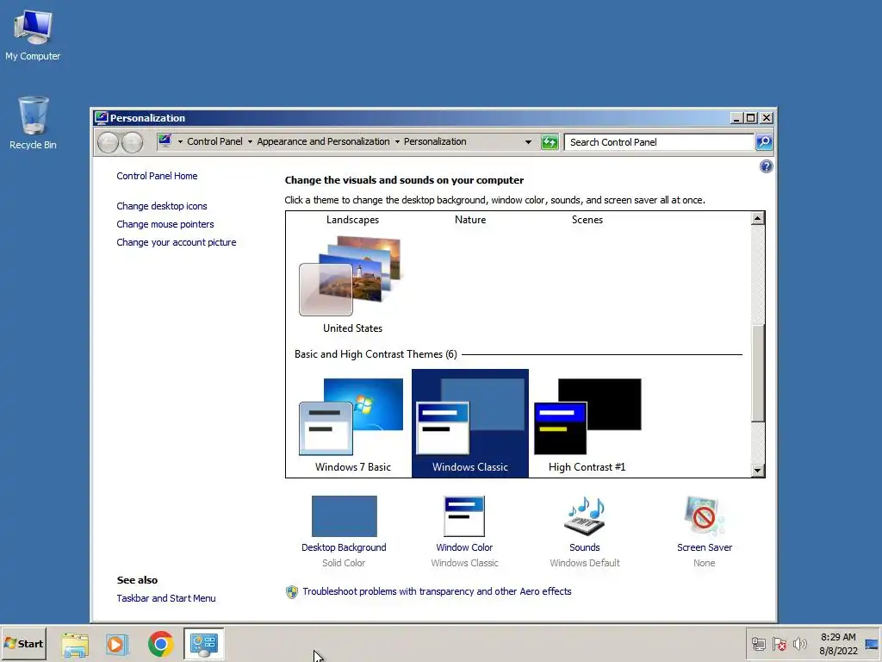Image resolution: width=882 pixels, height=662 pixels.
Task: Refresh the Control Panel address bar
Action: (x=550, y=142)
